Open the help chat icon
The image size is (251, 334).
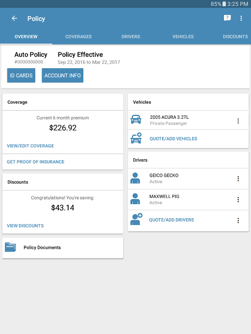227,18
